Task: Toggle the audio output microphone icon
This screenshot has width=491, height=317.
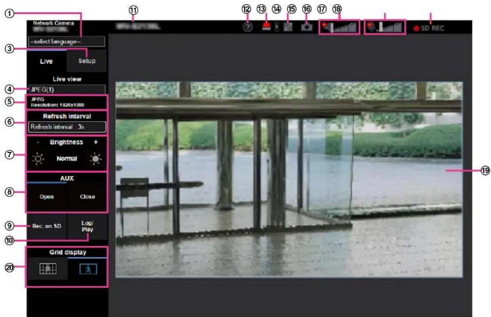Action: (371, 27)
